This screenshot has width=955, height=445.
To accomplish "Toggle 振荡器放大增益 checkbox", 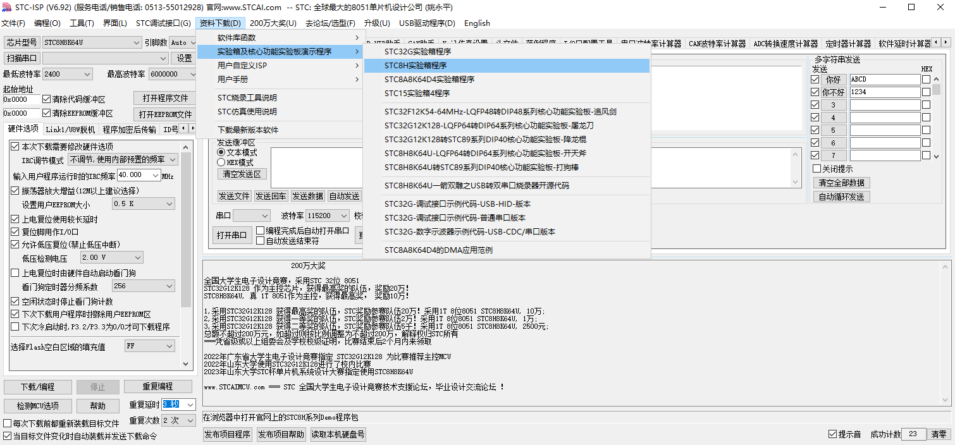I will [x=15, y=190].
